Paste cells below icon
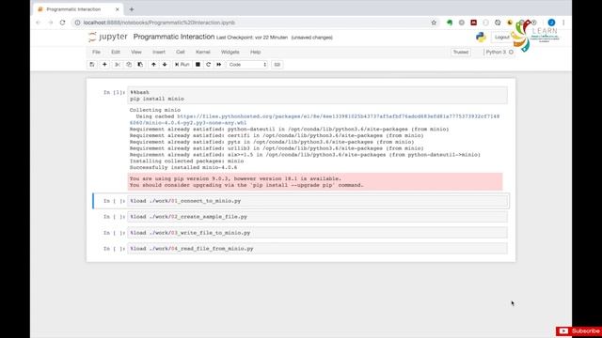Viewport: 602px width, 338px height. pos(140,65)
